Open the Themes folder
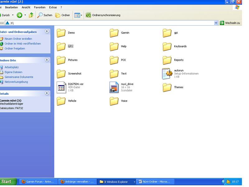Screen dimensions: 249x187 coord(173,88)
